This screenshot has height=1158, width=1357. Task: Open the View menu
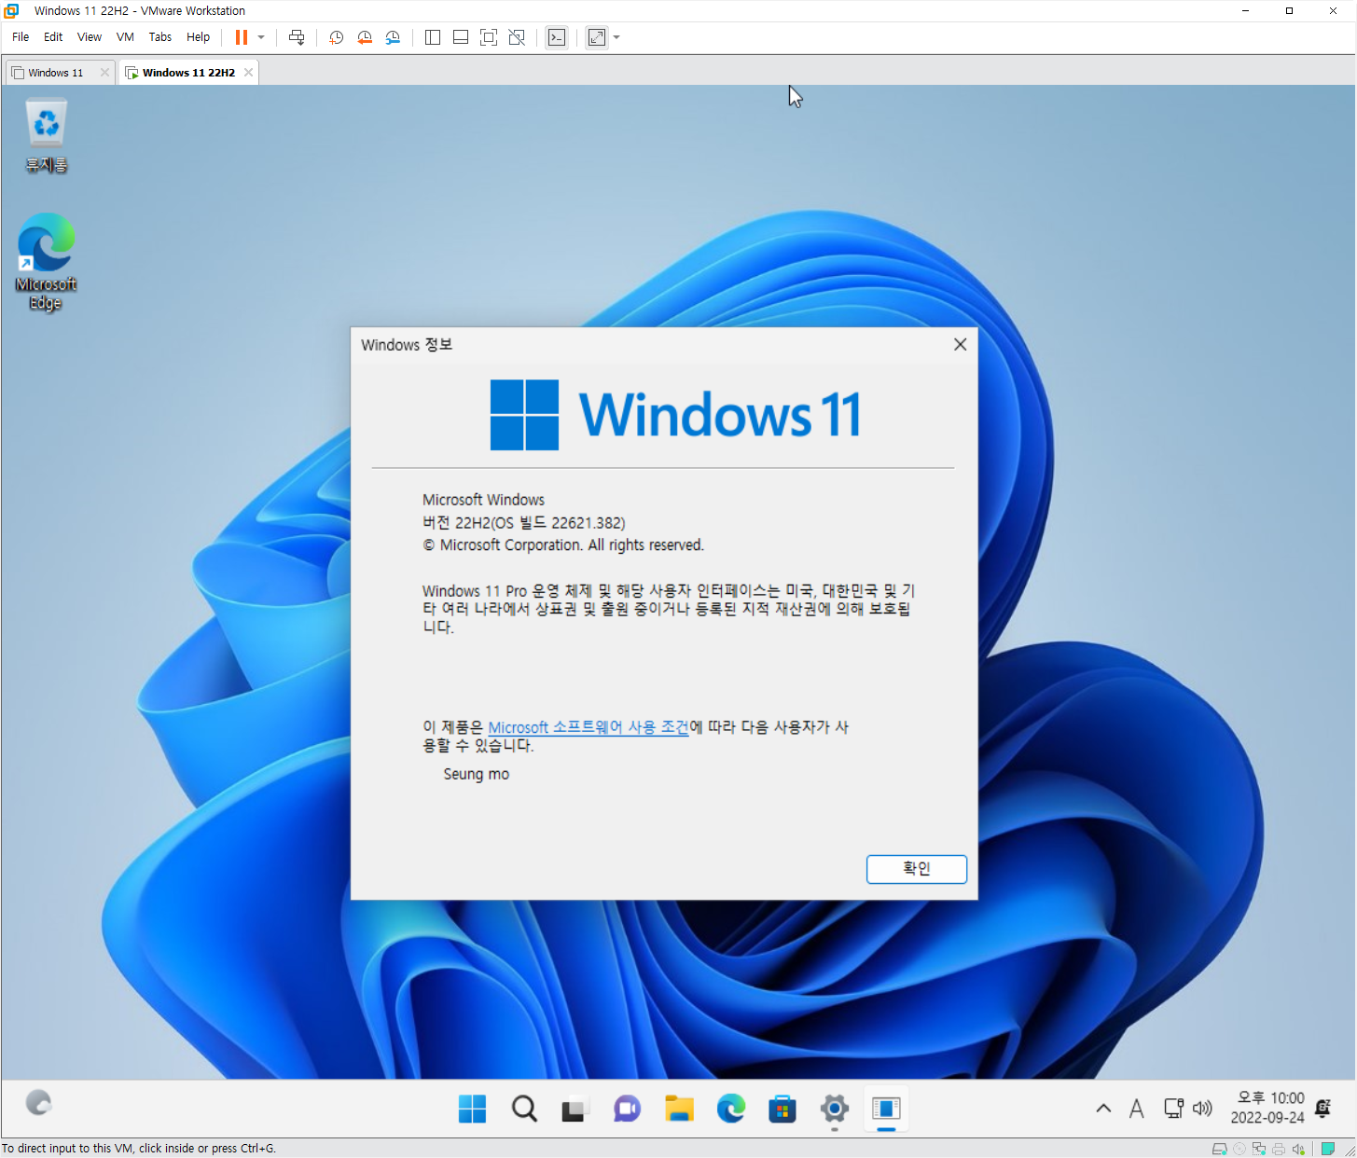pyautogui.click(x=90, y=37)
